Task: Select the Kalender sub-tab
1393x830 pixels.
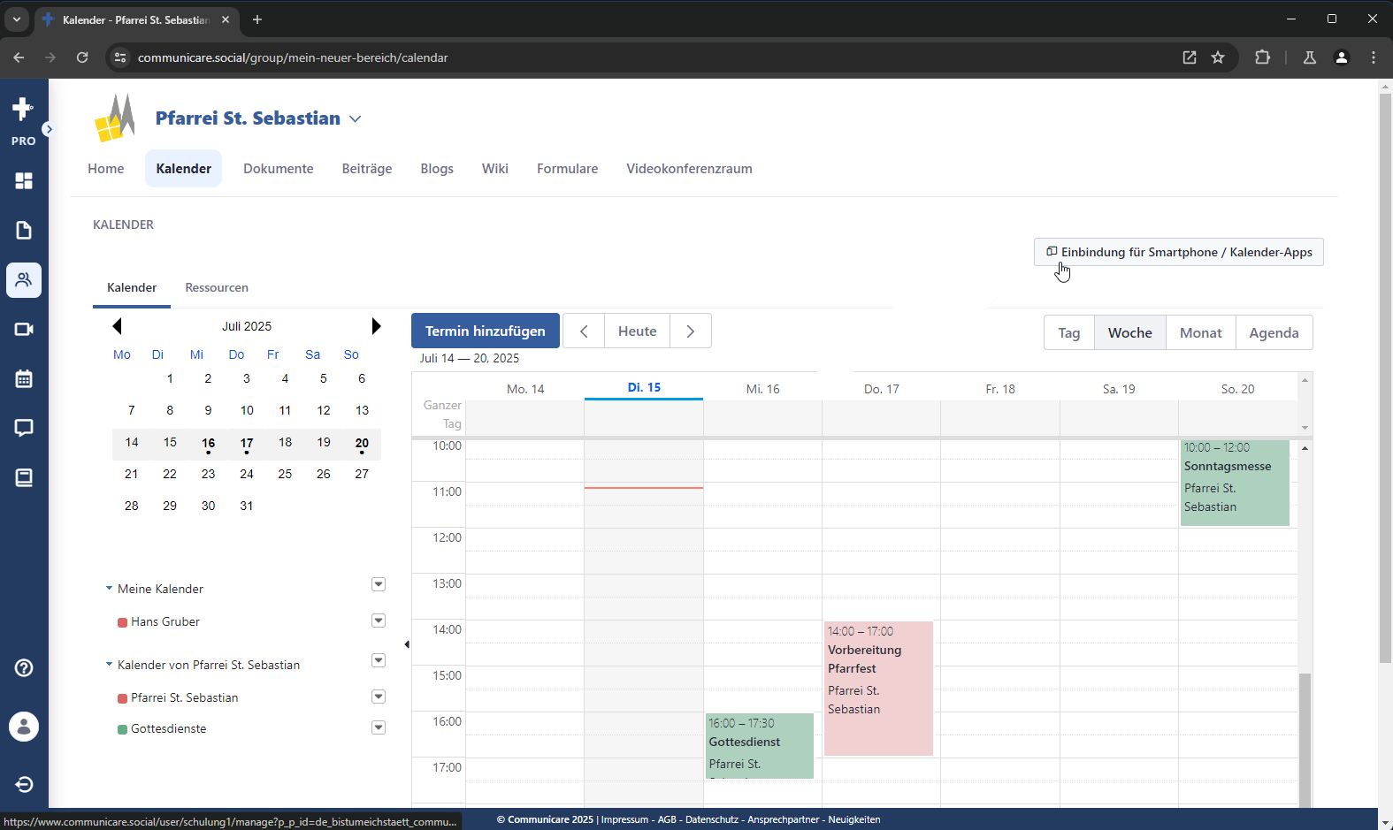Action: [132, 287]
